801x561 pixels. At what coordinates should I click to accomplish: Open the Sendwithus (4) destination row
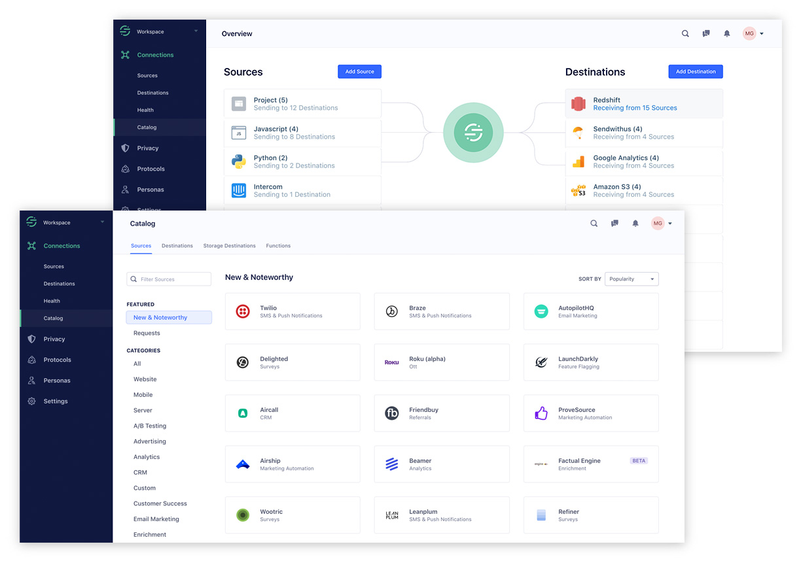644,133
